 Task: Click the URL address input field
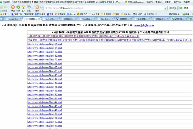pyautogui.click(x=105, y=8)
